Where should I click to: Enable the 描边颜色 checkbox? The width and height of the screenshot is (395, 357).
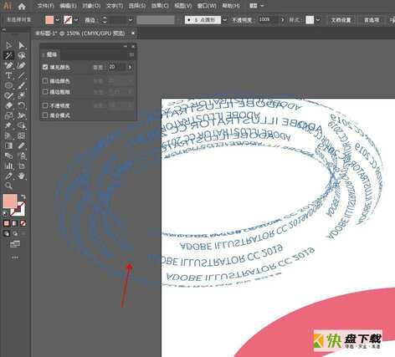tap(45, 81)
